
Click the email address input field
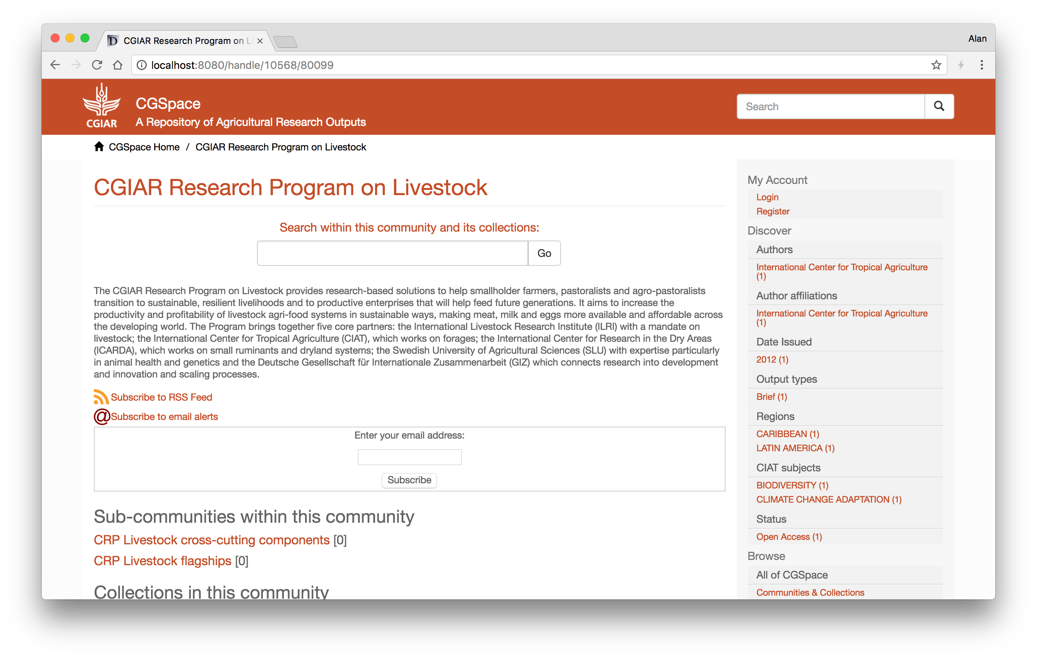pyautogui.click(x=410, y=456)
